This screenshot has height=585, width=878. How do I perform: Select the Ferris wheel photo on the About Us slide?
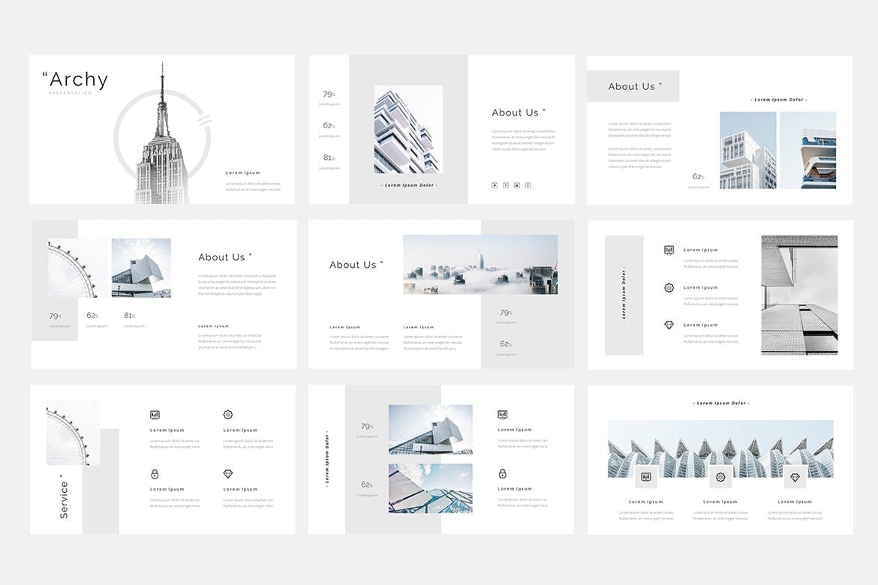click(x=78, y=268)
